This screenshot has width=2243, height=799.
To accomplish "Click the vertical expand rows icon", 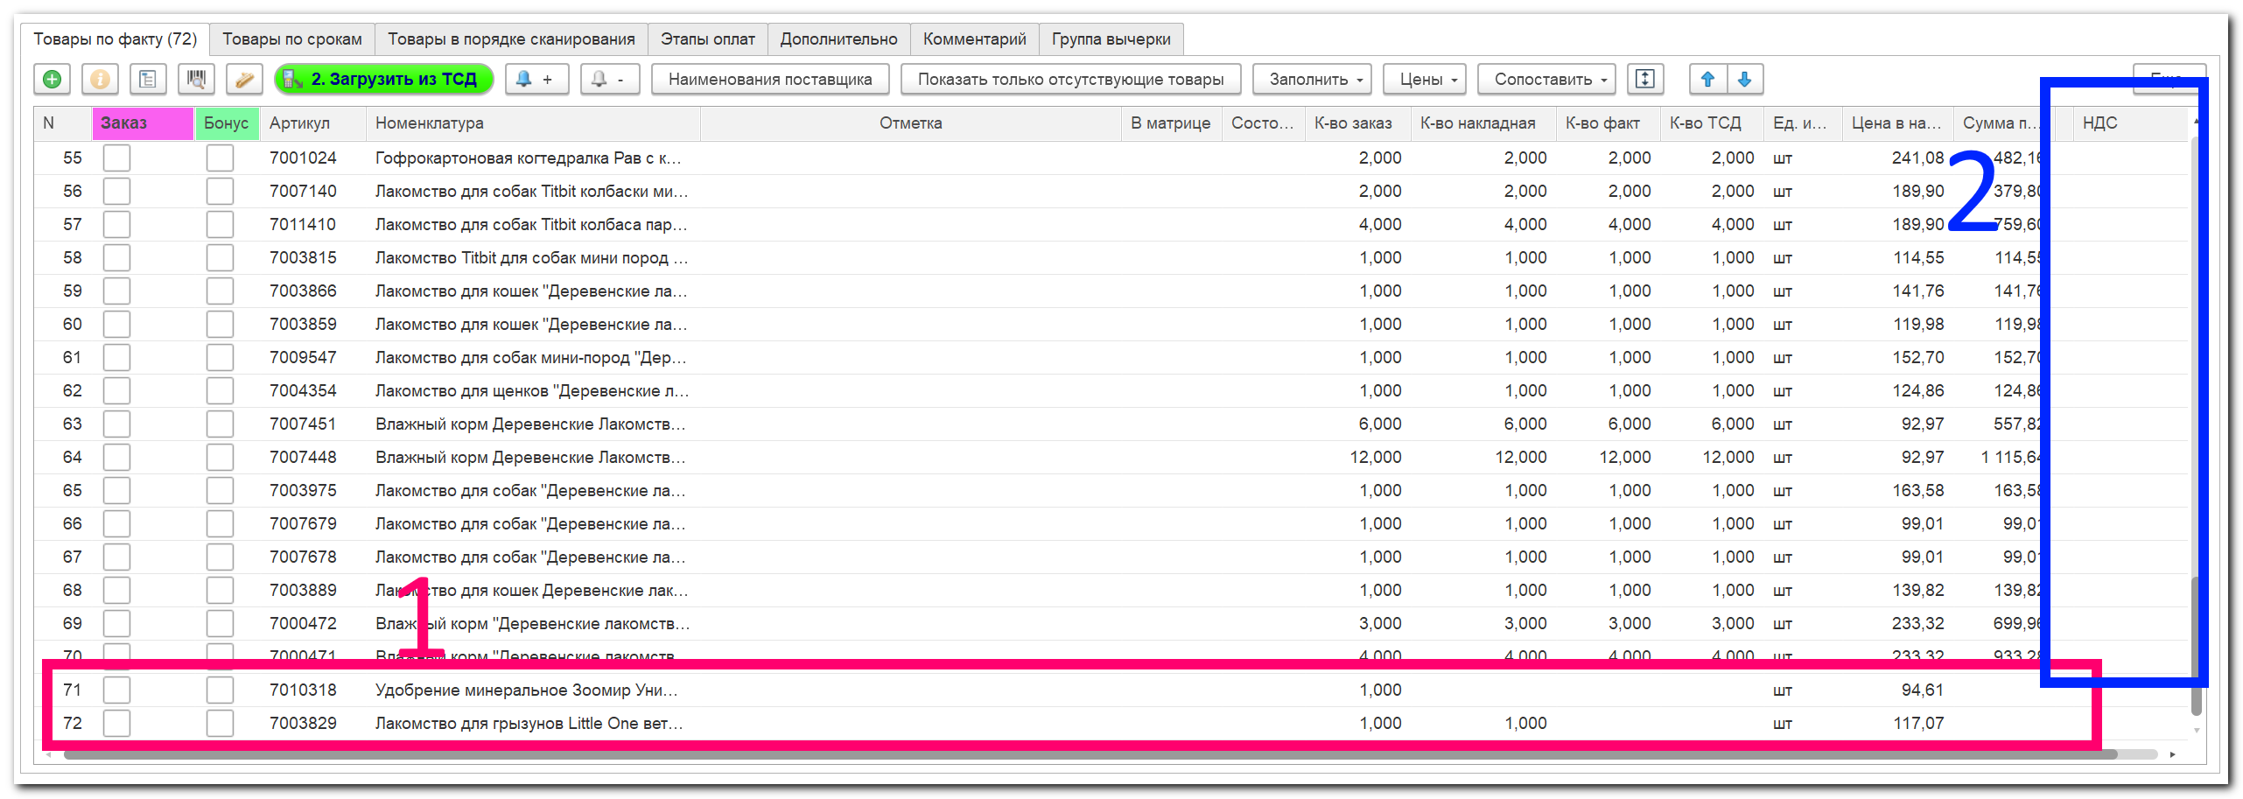I will tap(1644, 80).
